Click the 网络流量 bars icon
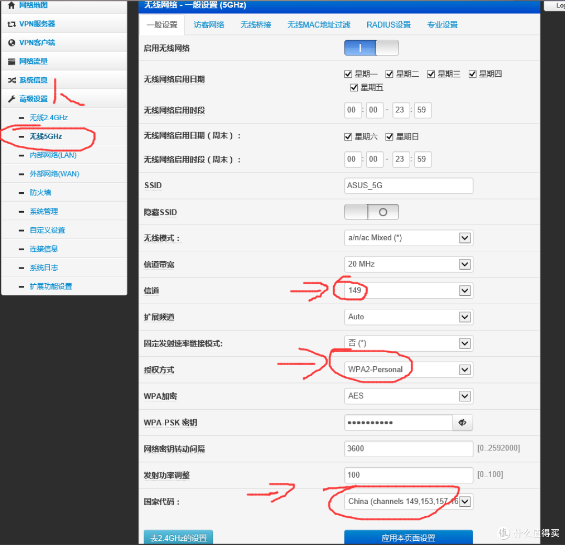The image size is (565, 545). pos(12,62)
